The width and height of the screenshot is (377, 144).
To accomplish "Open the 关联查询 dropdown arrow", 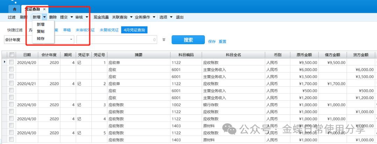I will tap(131, 17).
